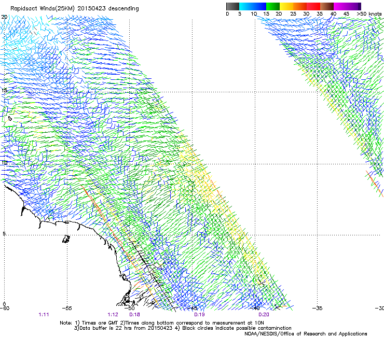384x337 pixels.
Task: Click the longitude label '-35'
Action: coord(317,308)
